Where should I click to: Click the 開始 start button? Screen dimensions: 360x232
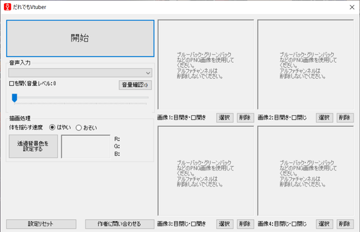(x=80, y=38)
